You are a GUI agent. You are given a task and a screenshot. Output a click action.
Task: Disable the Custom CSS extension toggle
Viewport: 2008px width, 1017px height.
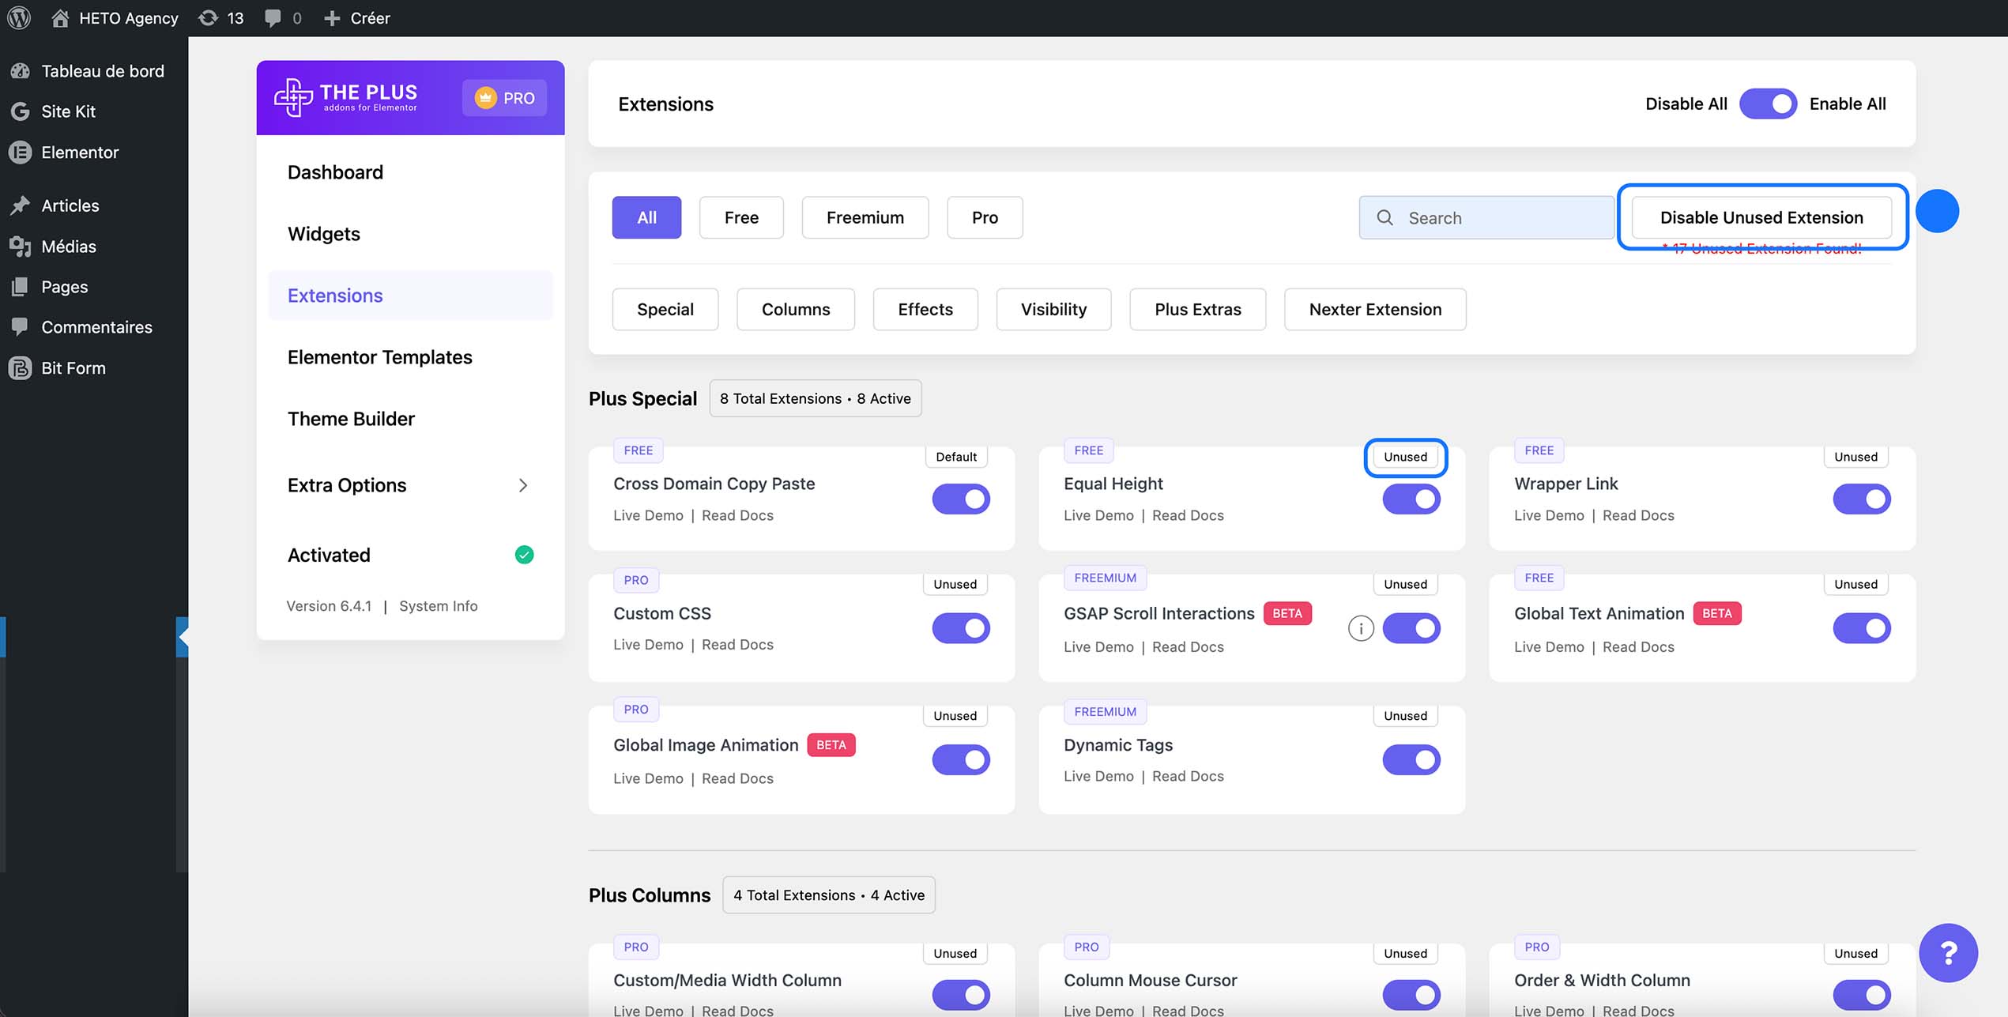point(960,628)
